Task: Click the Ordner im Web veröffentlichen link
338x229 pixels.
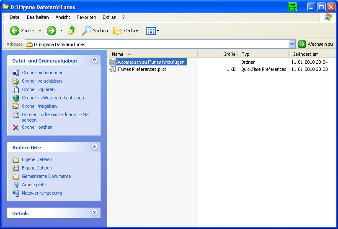Action: [x=53, y=98]
